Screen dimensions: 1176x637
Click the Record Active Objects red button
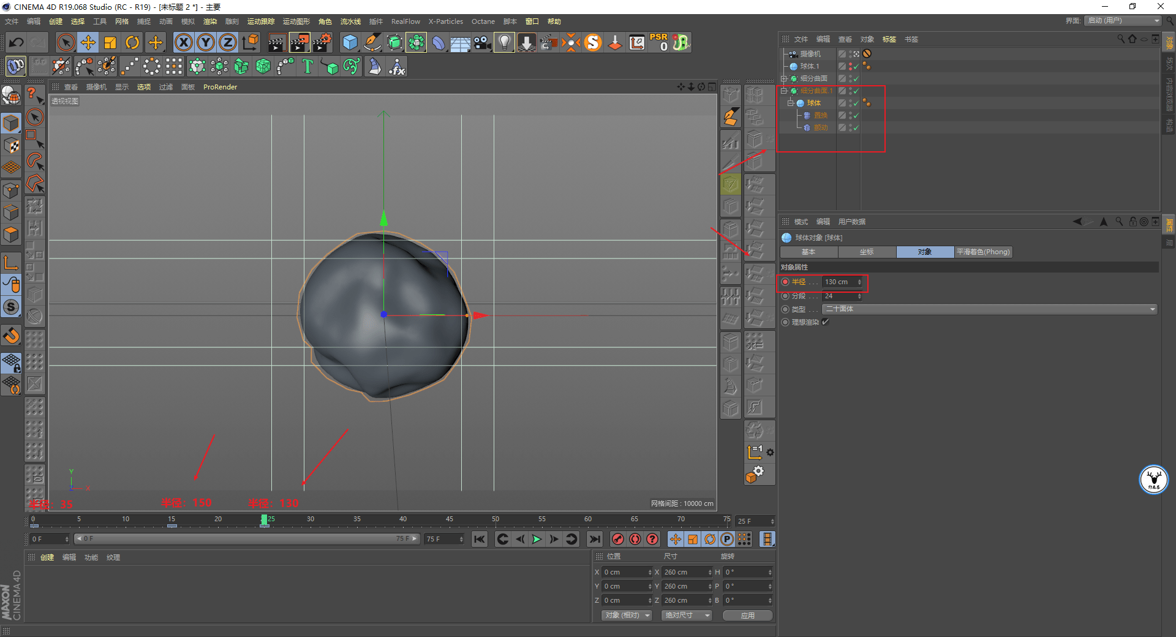tap(618, 539)
